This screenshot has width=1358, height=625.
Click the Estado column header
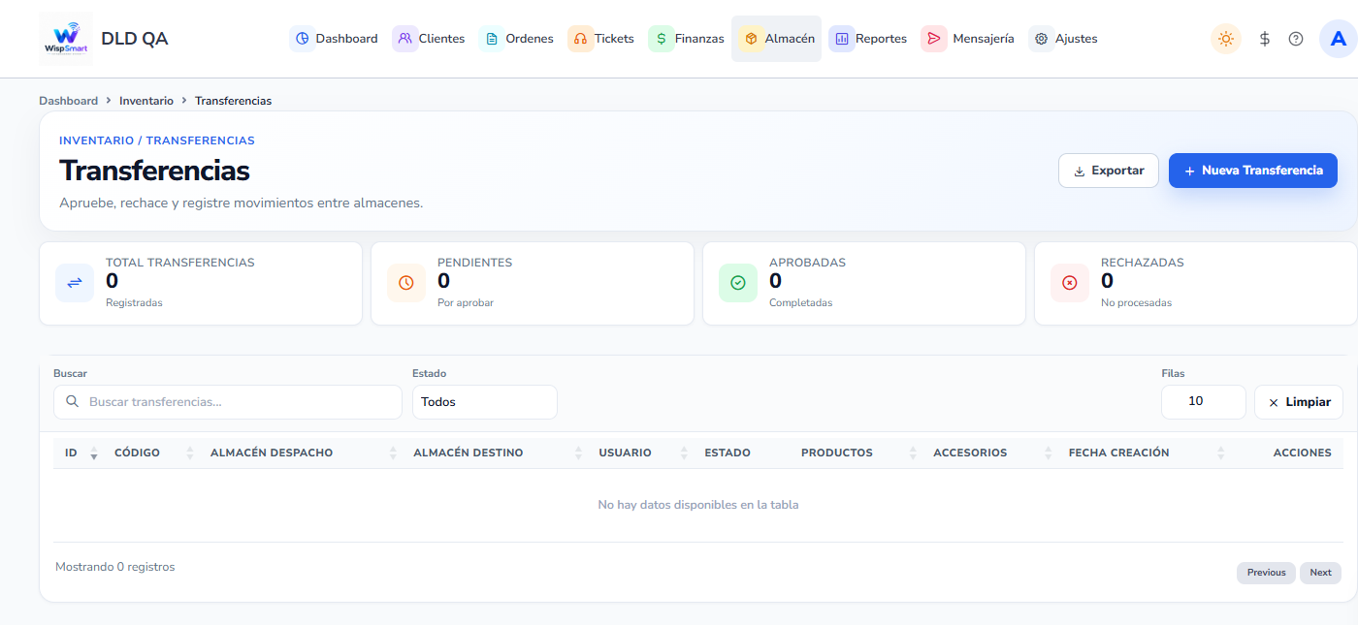tap(727, 453)
